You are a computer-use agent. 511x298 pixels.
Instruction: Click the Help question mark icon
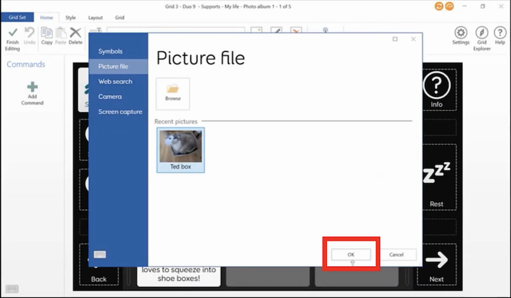(x=500, y=33)
